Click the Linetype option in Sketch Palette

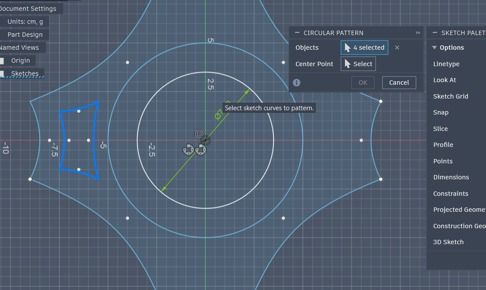pyautogui.click(x=446, y=64)
